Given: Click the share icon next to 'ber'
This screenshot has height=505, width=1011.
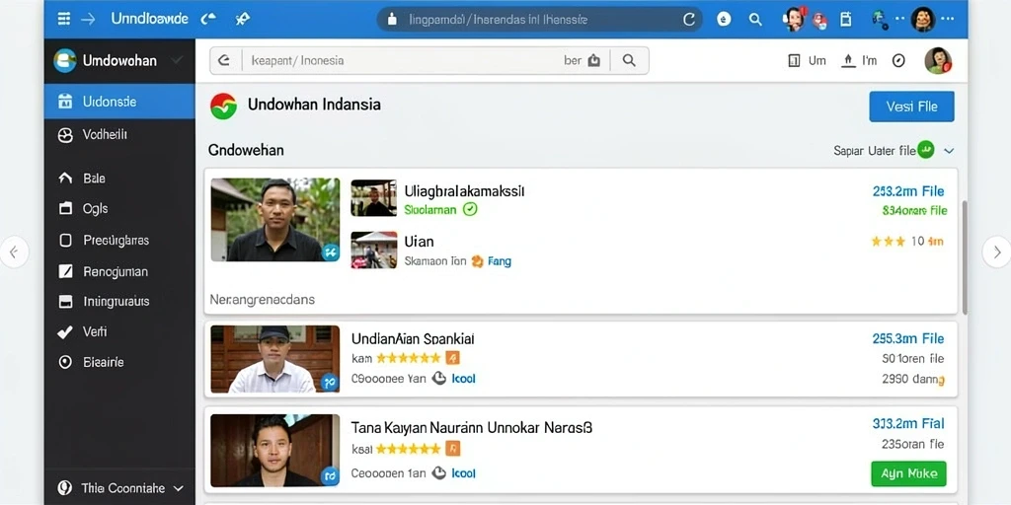Looking at the screenshot, I should [593, 60].
